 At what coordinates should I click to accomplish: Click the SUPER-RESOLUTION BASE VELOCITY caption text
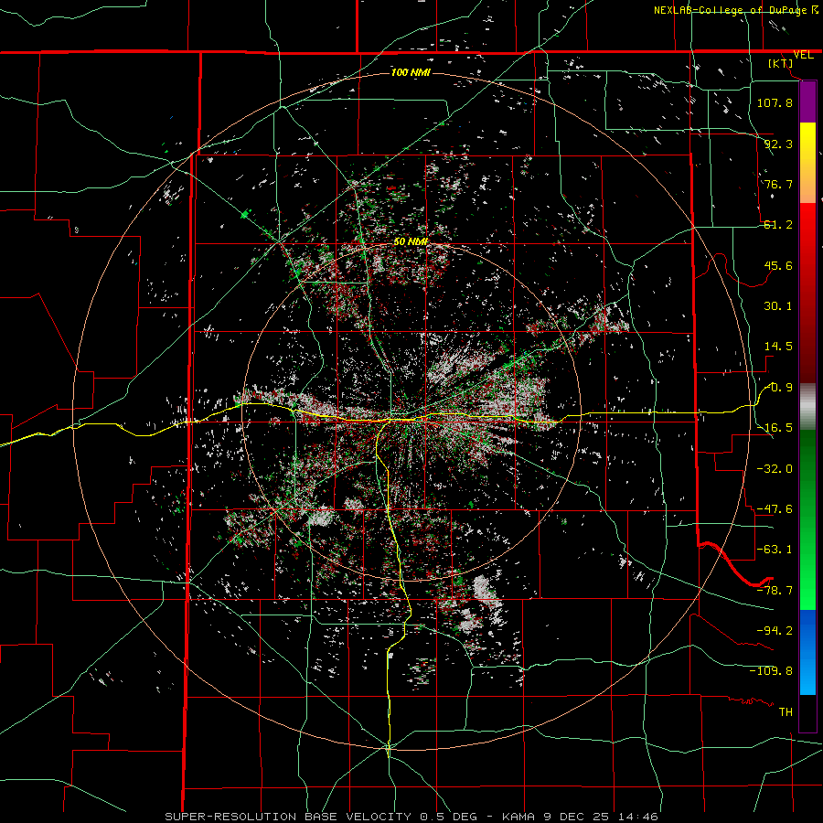pos(288,817)
